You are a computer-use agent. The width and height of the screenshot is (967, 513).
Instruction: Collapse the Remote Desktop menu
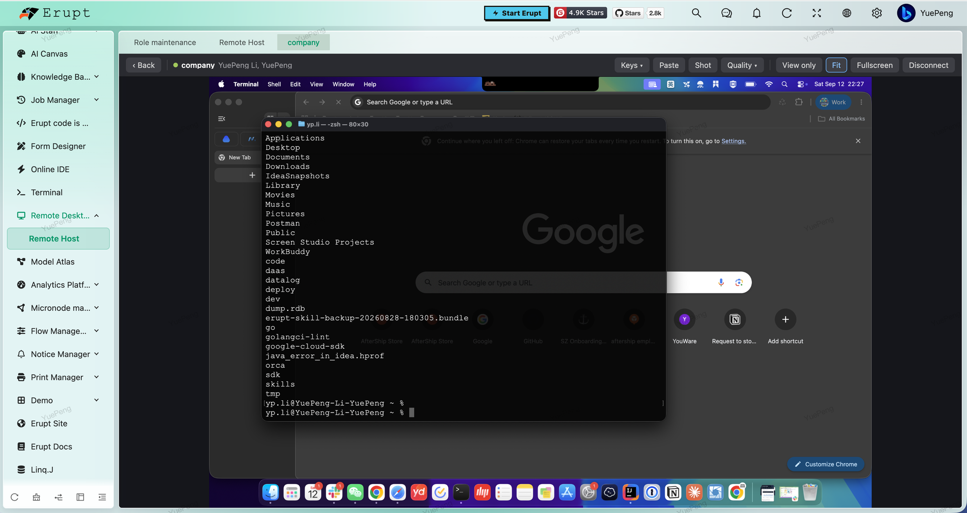[58, 216]
